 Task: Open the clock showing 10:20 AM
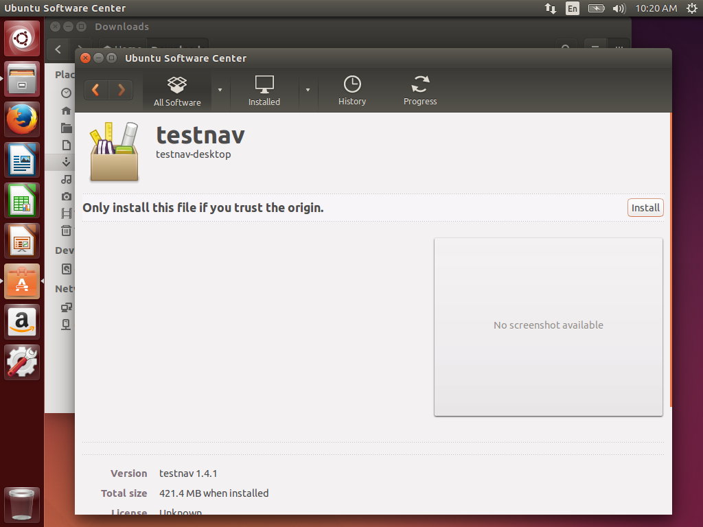coord(656,8)
